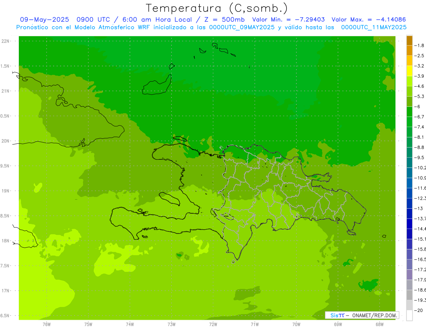Image resolution: width=426 pixels, height=329 pixels.
Task: Click the green swatch between -6 and -6.7
Action: pyautogui.click(x=409, y=111)
